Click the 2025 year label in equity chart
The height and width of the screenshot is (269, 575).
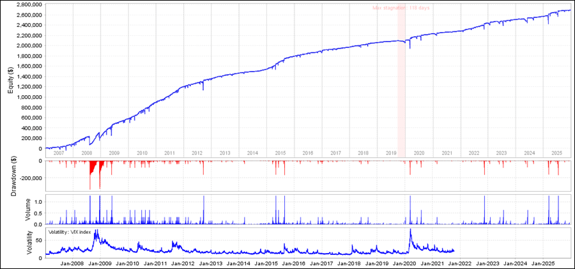pos(556,153)
